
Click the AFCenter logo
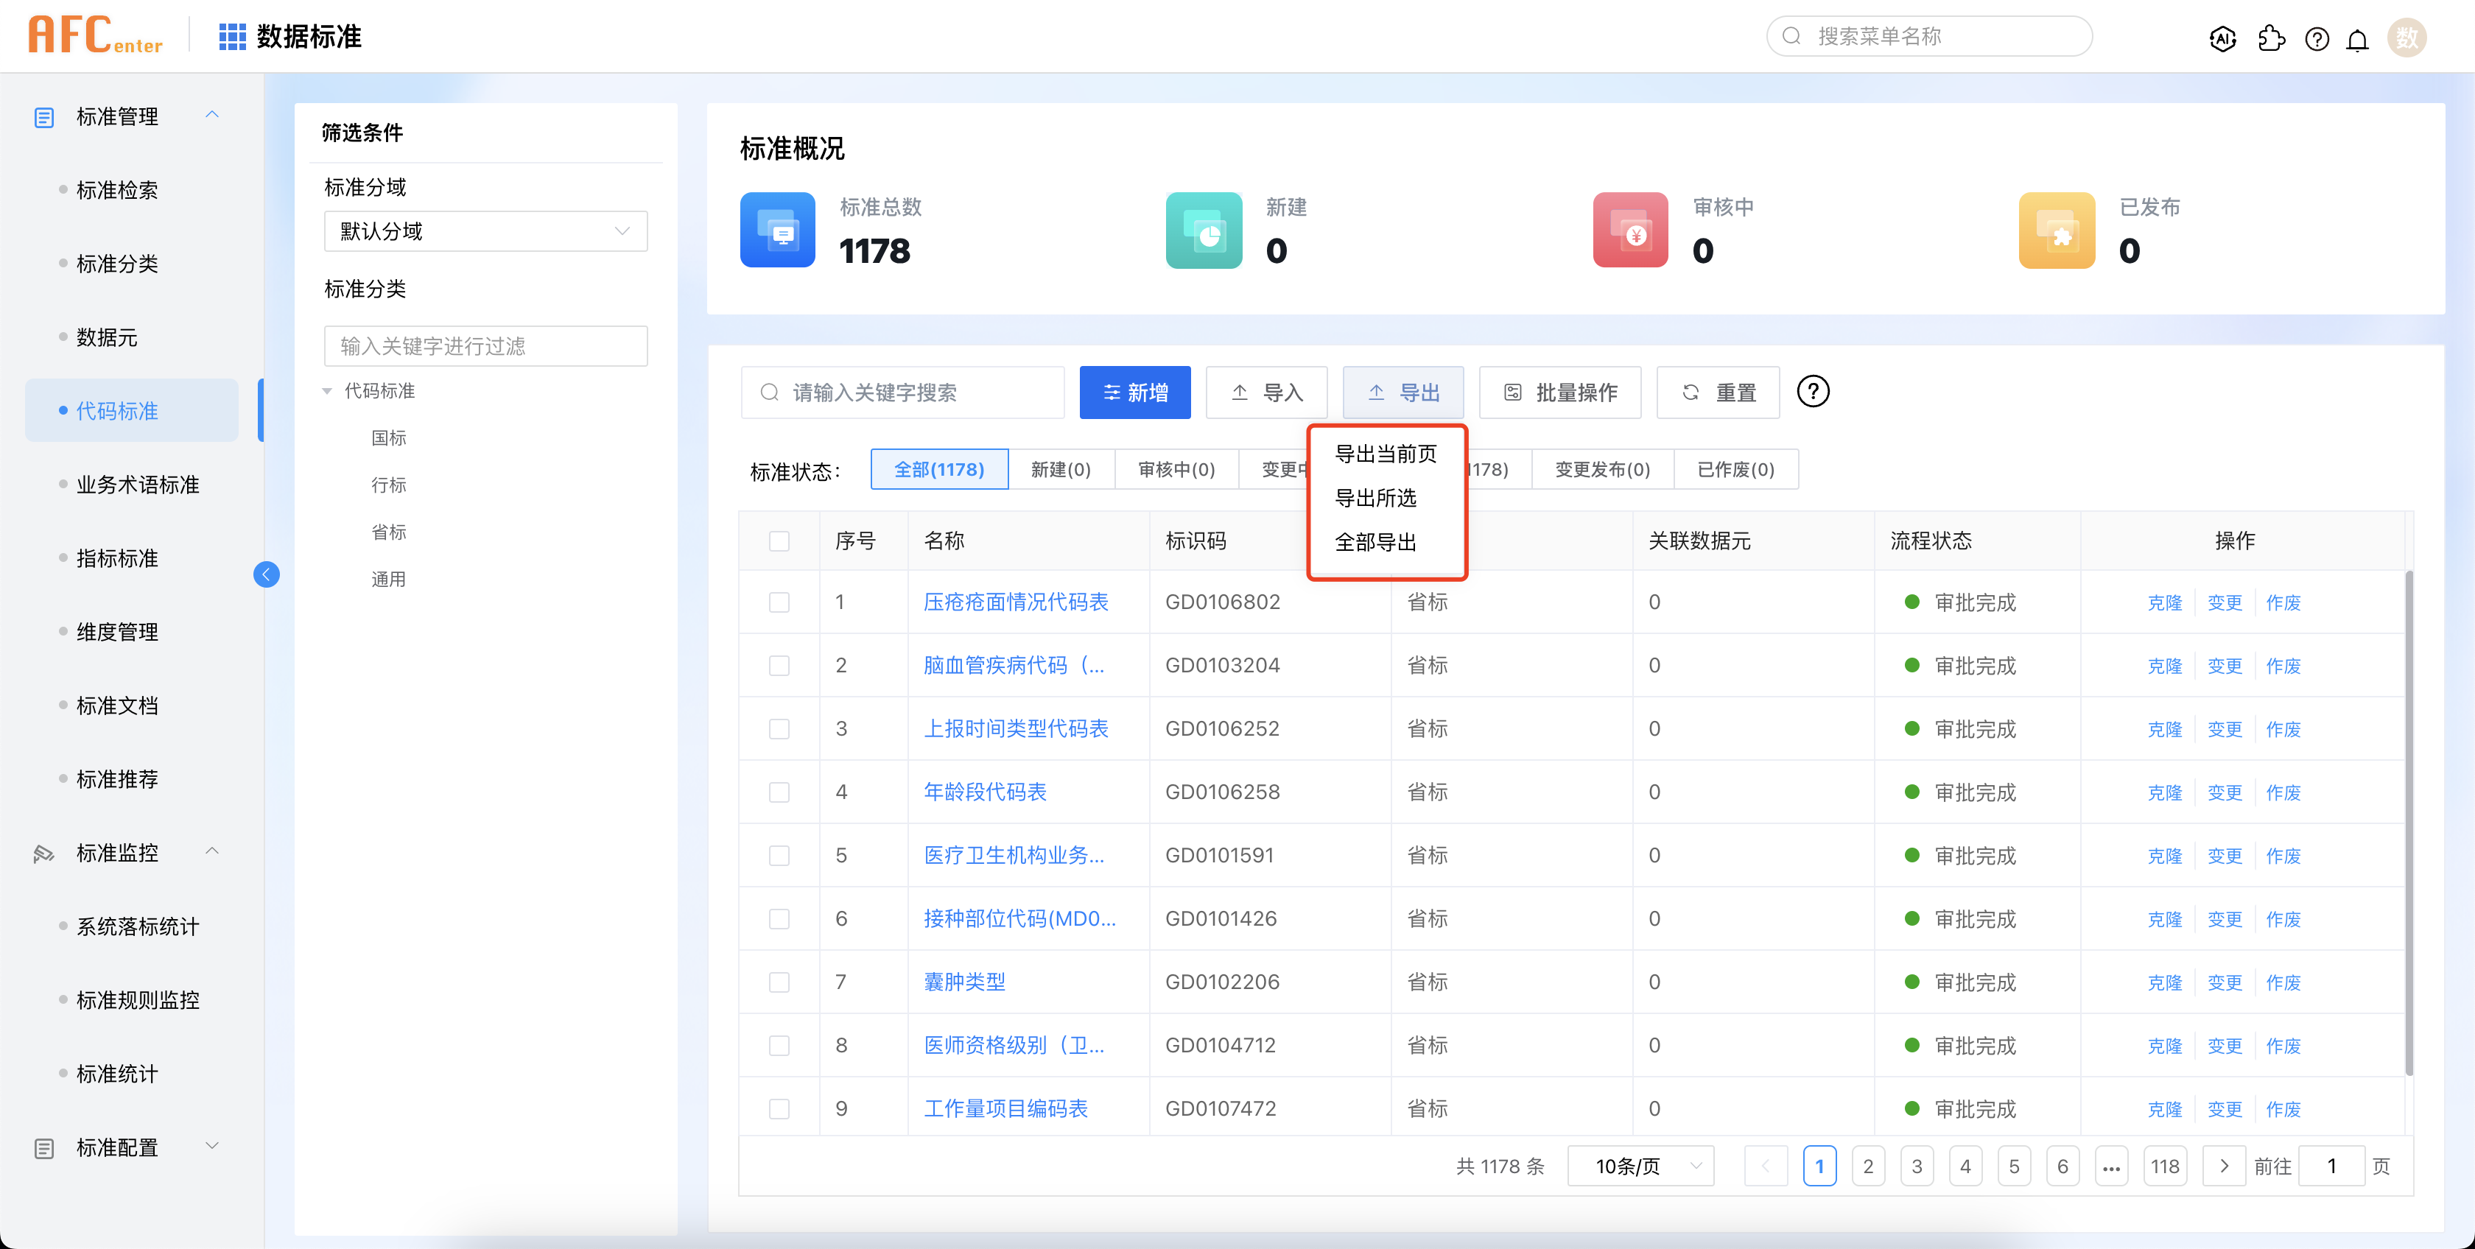coord(95,35)
